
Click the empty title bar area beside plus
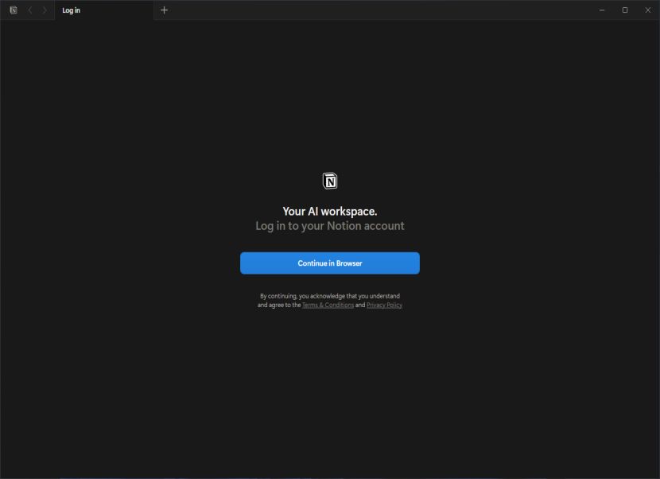pos(379,10)
